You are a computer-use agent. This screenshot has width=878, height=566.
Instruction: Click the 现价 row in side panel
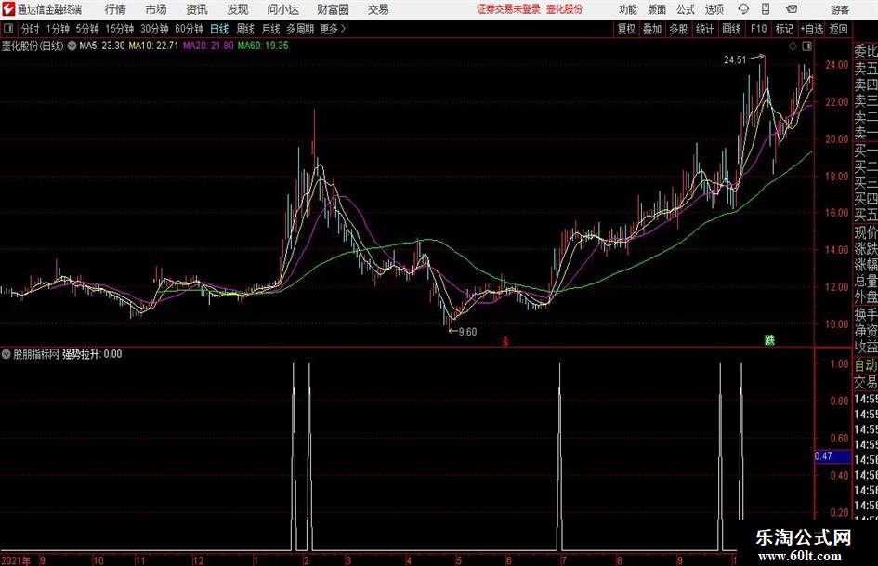pos(866,232)
